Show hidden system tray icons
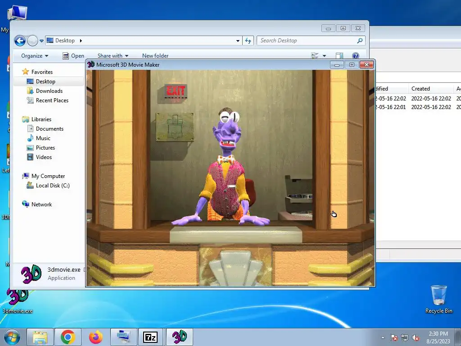Screen dimensions: 461x346 click(x=383, y=337)
